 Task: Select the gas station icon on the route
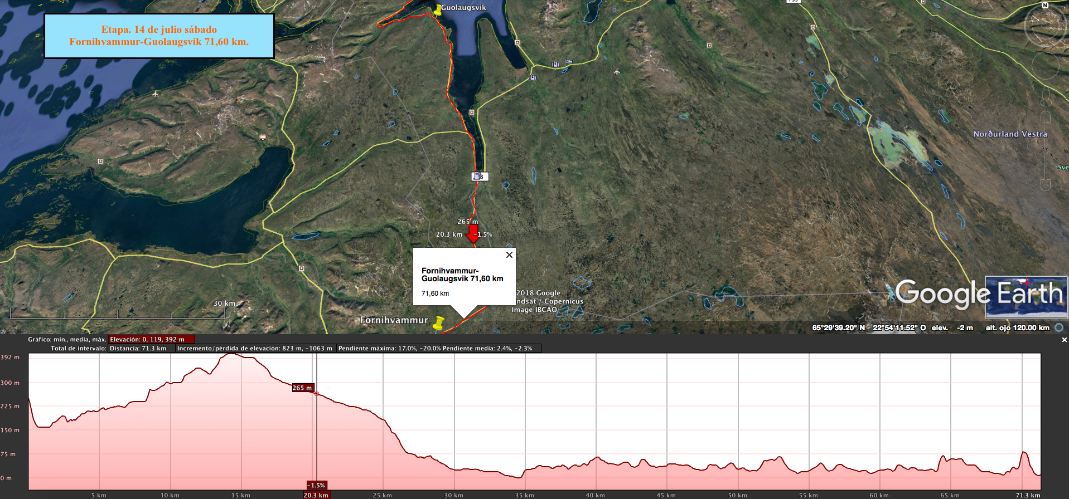[478, 177]
